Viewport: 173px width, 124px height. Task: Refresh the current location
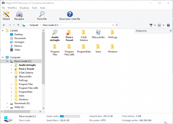coord(117,25)
